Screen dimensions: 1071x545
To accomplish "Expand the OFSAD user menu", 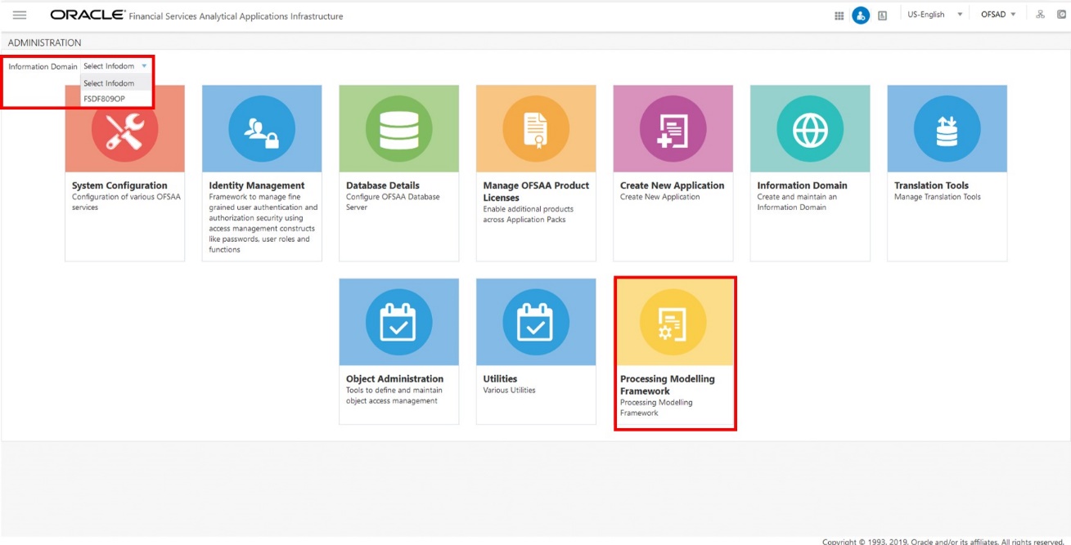I will click(x=998, y=15).
